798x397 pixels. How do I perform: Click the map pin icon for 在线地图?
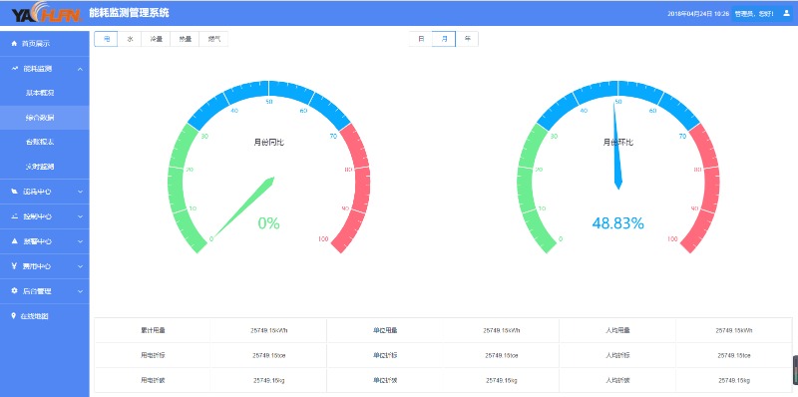tap(14, 316)
